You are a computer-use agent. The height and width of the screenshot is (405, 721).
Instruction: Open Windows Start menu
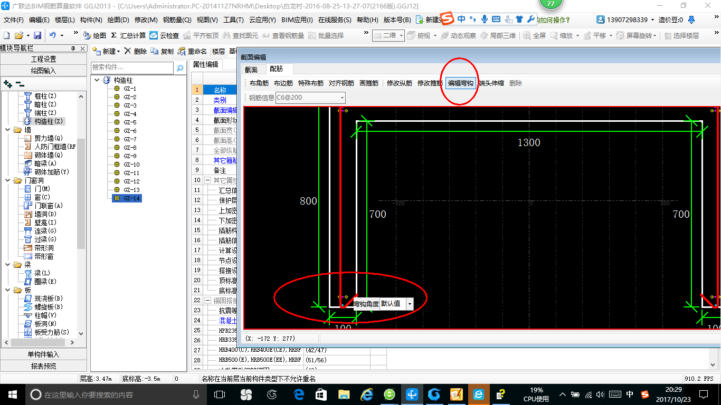pos(12,394)
